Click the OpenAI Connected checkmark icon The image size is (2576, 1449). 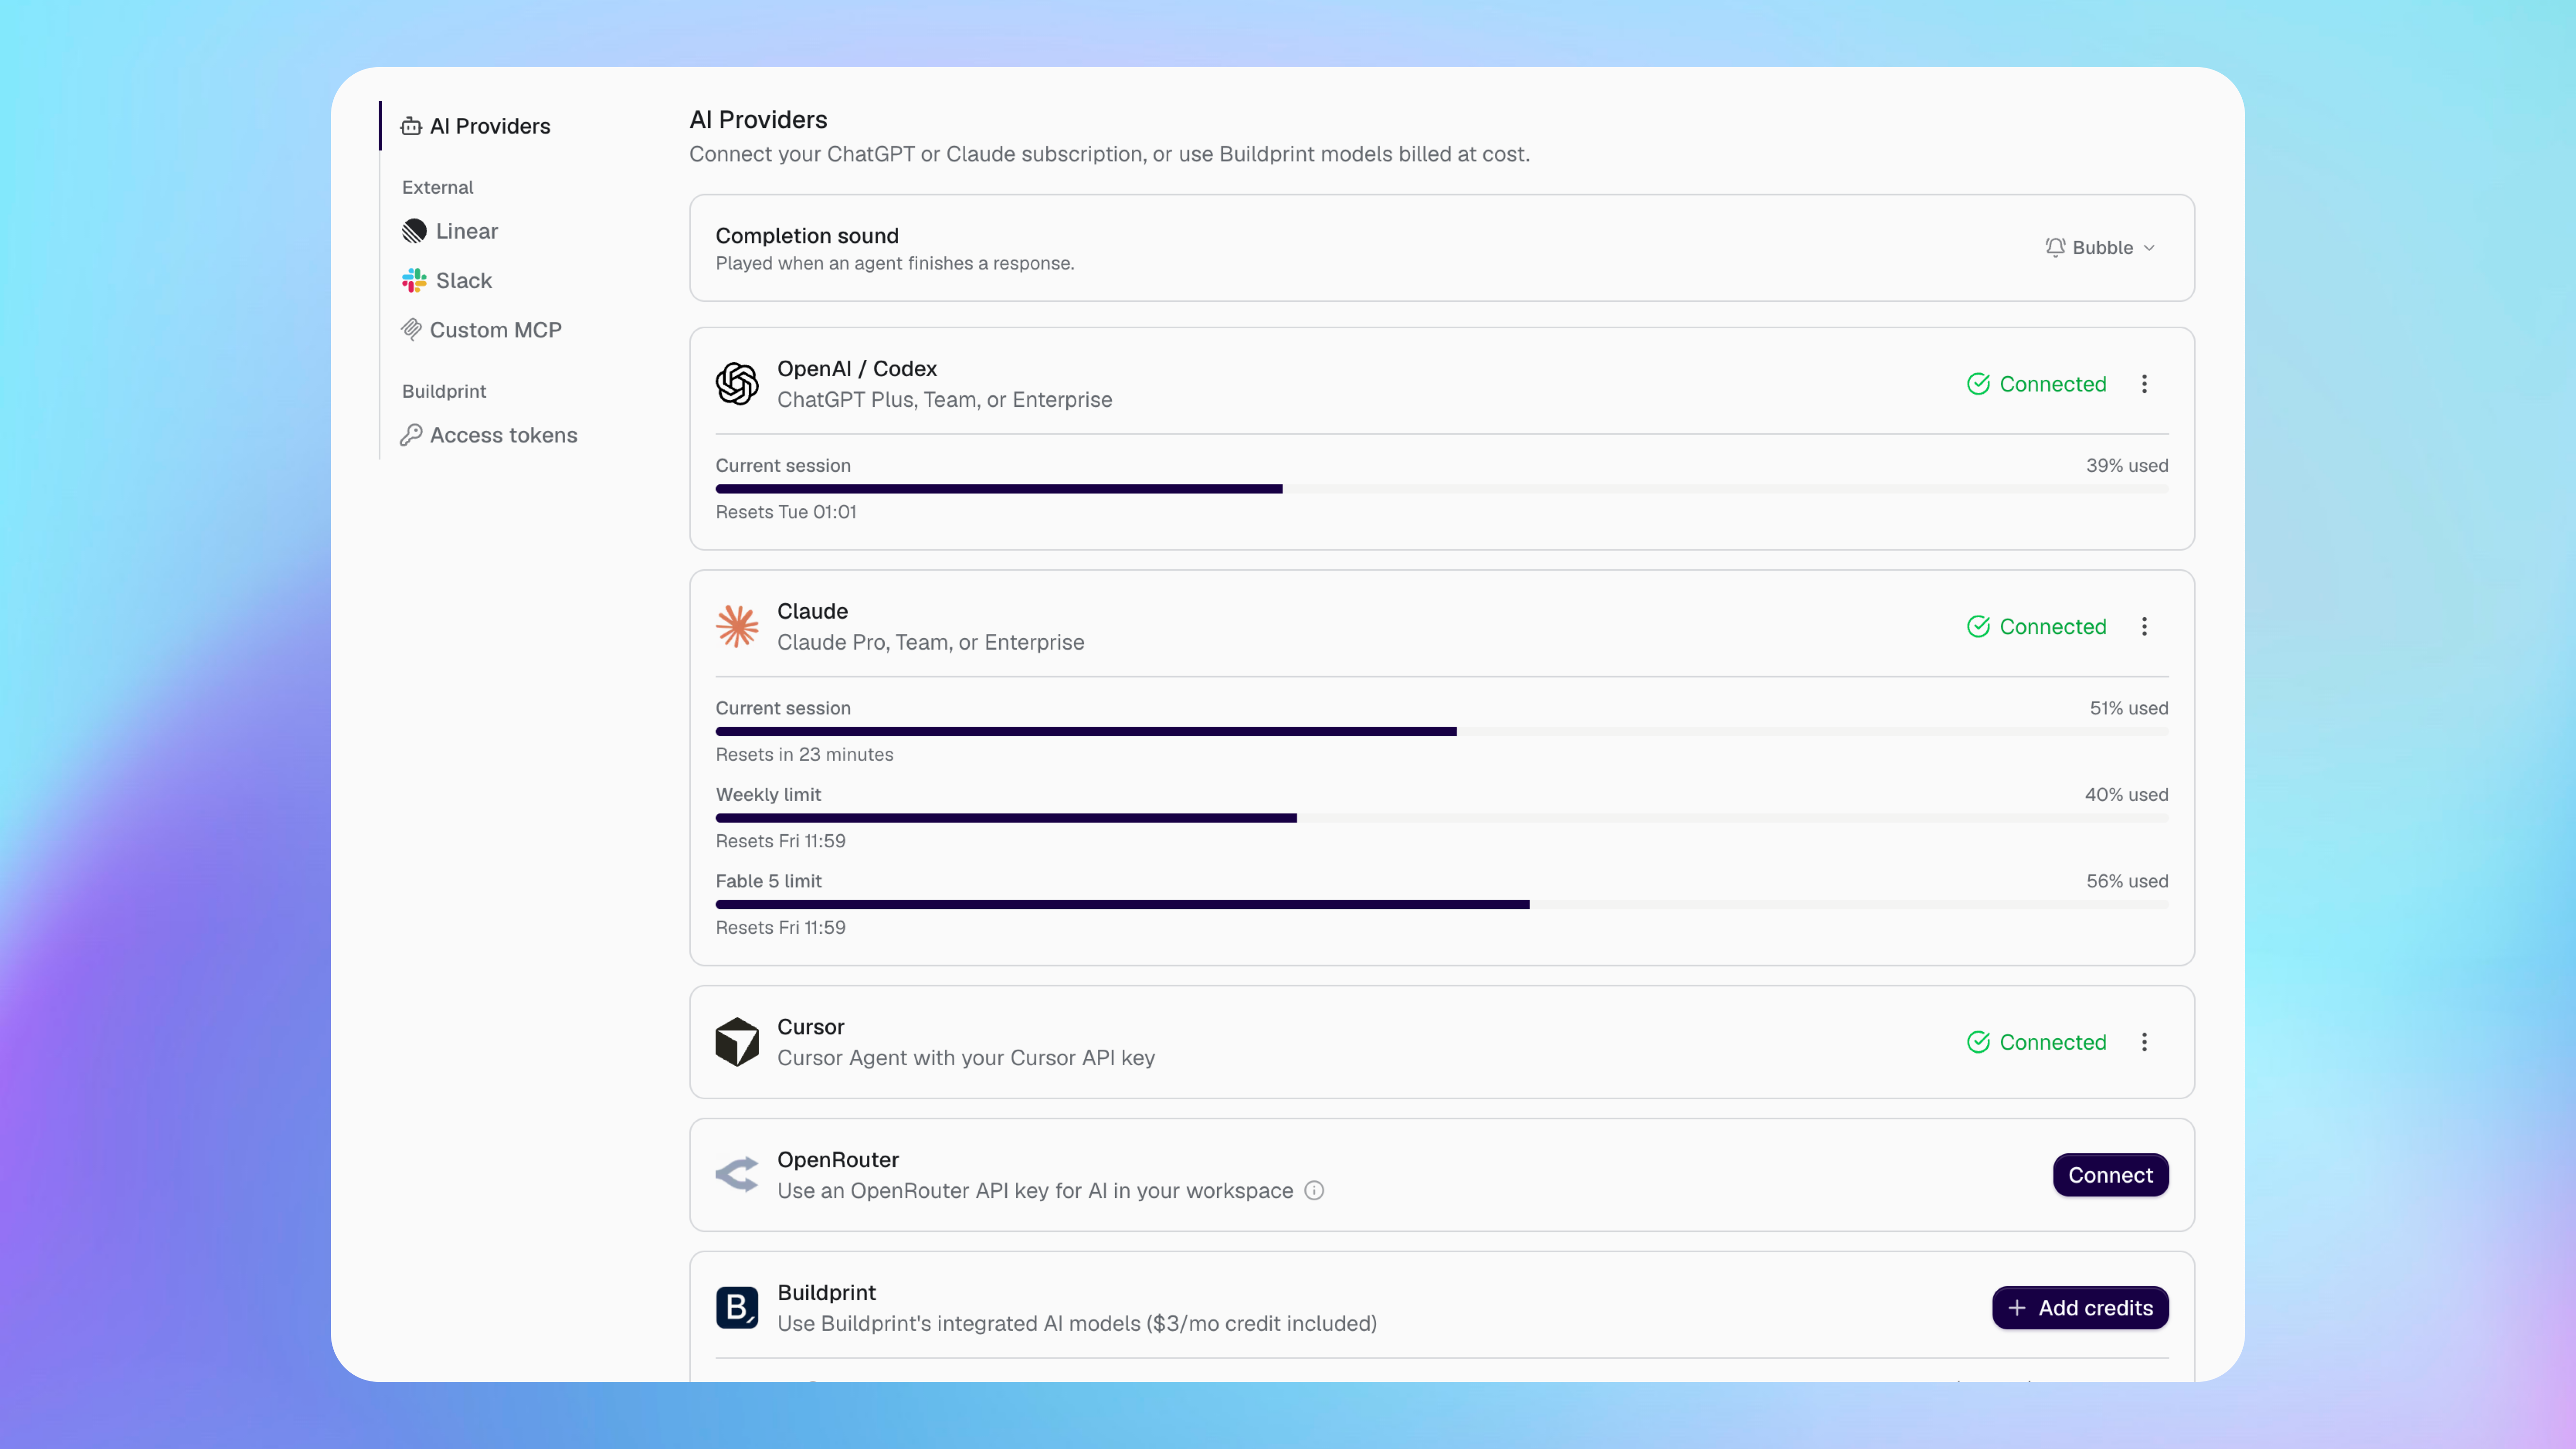click(1978, 384)
